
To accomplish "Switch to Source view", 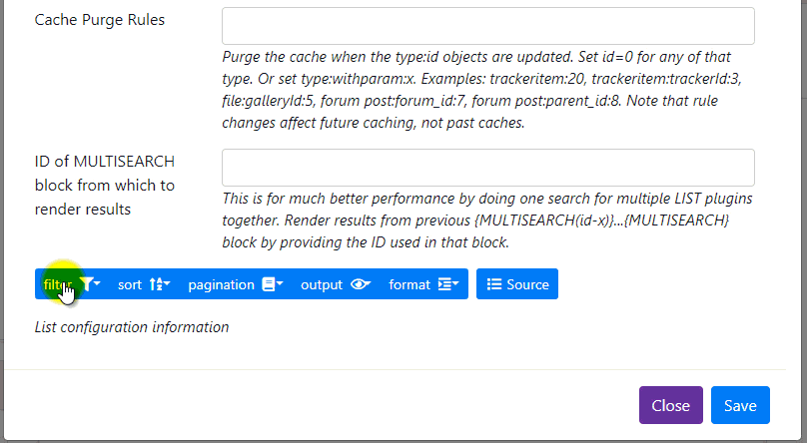I will (x=517, y=284).
